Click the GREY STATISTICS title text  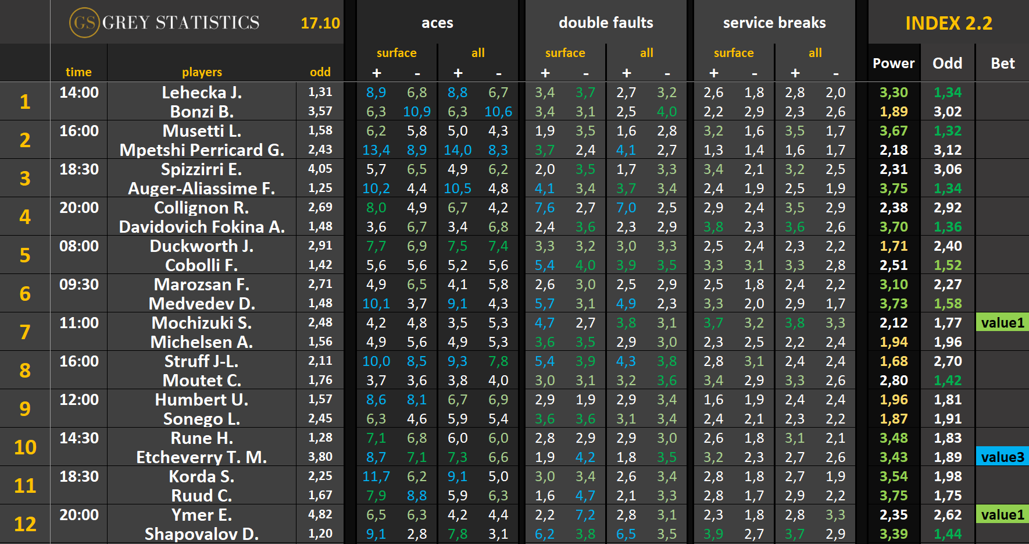click(181, 23)
